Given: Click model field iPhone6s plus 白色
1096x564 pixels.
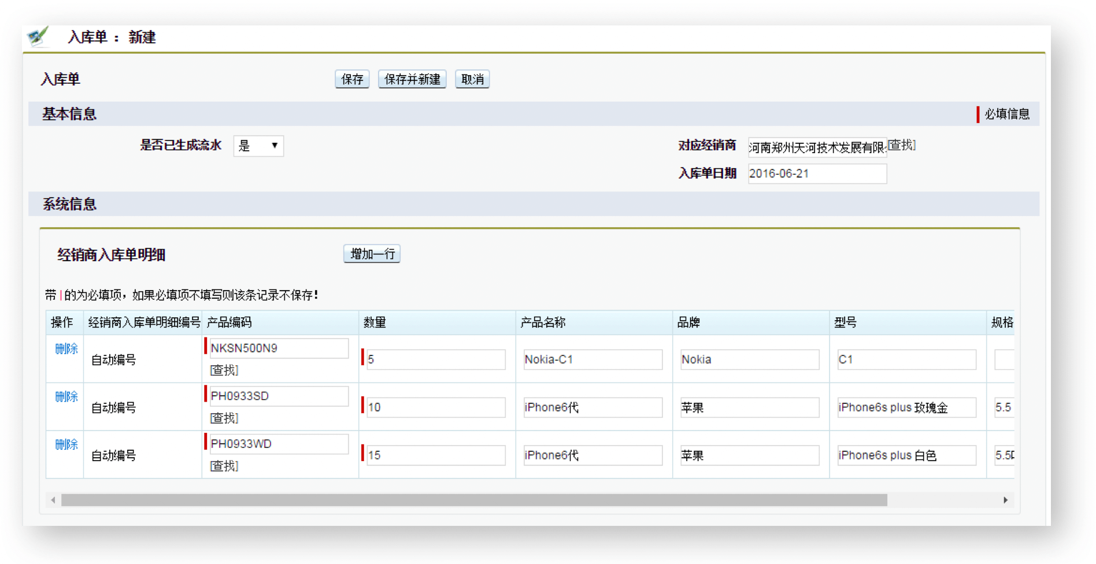Looking at the screenshot, I should tap(906, 455).
